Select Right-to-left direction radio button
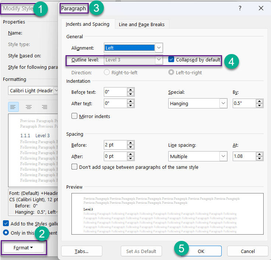This screenshot has width=271, height=260. click(107, 72)
